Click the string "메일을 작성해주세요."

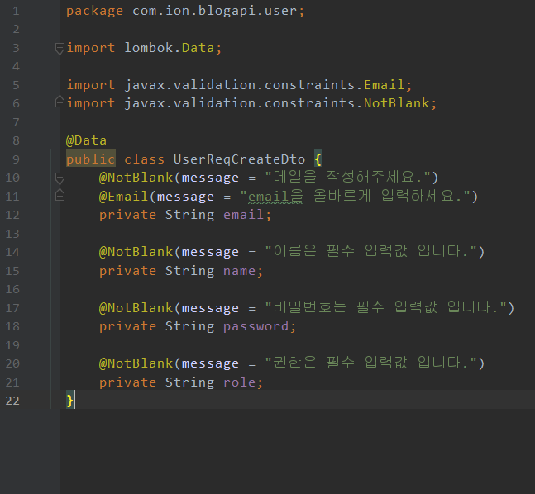coord(347,177)
